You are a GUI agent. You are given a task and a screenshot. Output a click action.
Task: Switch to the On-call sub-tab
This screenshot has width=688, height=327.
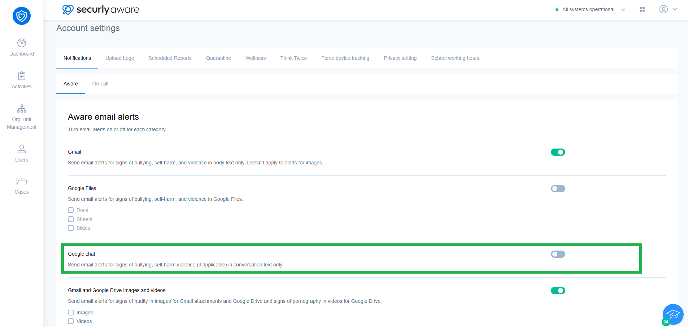click(100, 84)
